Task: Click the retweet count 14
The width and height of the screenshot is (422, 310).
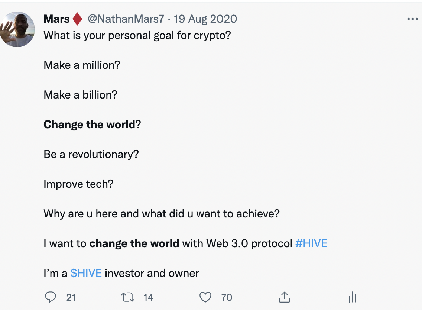Action: 148,297
